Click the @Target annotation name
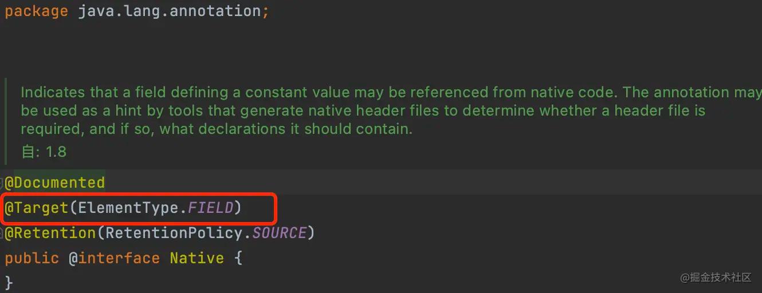This screenshot has height=293, width=762. coord(37,208)
